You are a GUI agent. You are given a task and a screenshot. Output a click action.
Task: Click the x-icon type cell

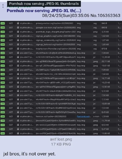pyautogui.click(x=96, y=116)
